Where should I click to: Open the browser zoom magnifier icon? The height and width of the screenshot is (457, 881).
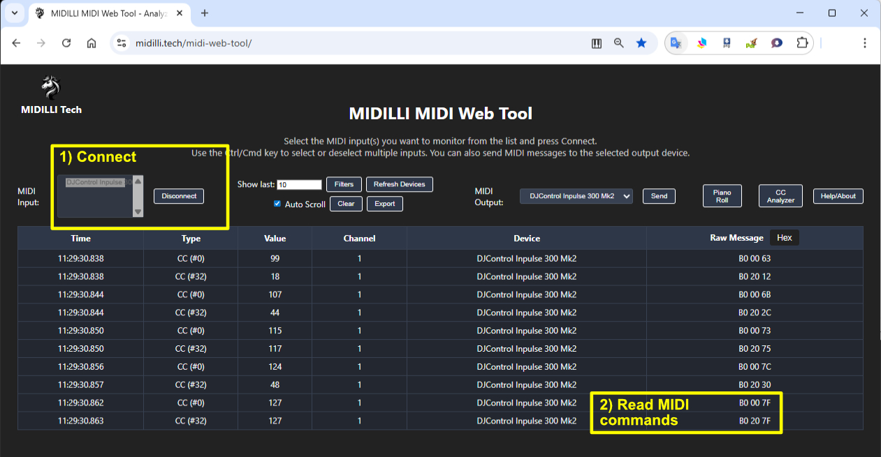tap(618, 43)
